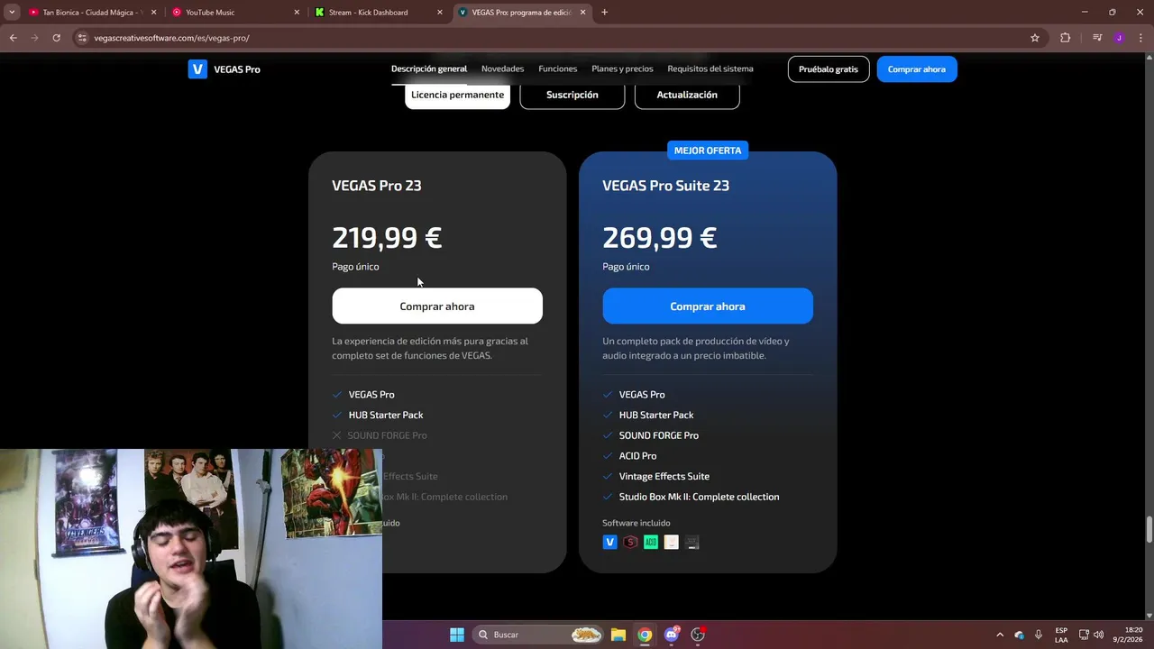Click Chrome icon in taskbar

point(645,635)
